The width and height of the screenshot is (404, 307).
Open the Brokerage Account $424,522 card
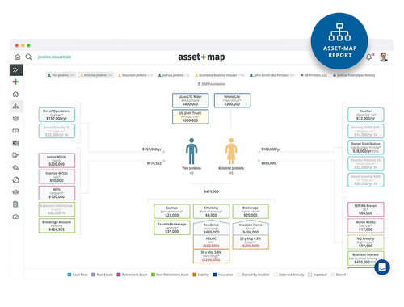57,225
